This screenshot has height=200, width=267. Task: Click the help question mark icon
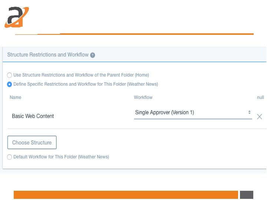[x=93, y=55]
